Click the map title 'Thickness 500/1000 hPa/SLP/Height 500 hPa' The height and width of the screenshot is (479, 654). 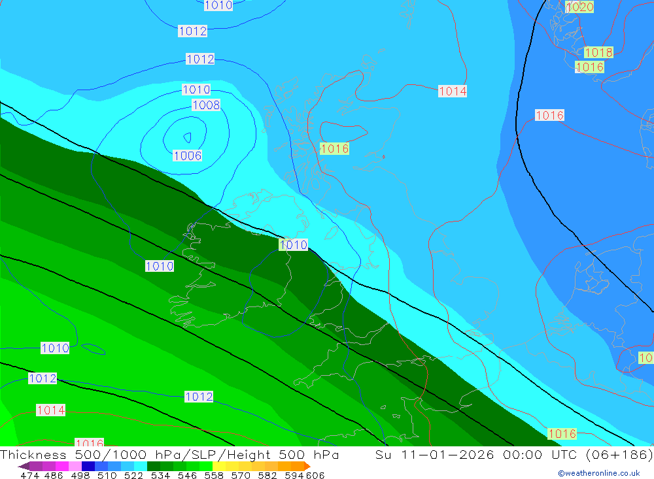(x=169, y=454)
